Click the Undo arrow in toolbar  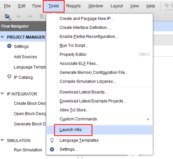click(x=19, y=17)
